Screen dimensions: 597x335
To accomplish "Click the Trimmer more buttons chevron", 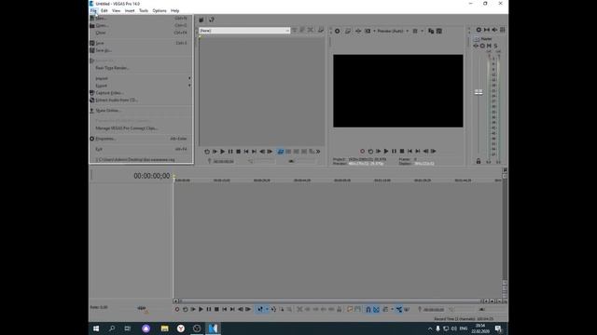I will tap(318, 152).
